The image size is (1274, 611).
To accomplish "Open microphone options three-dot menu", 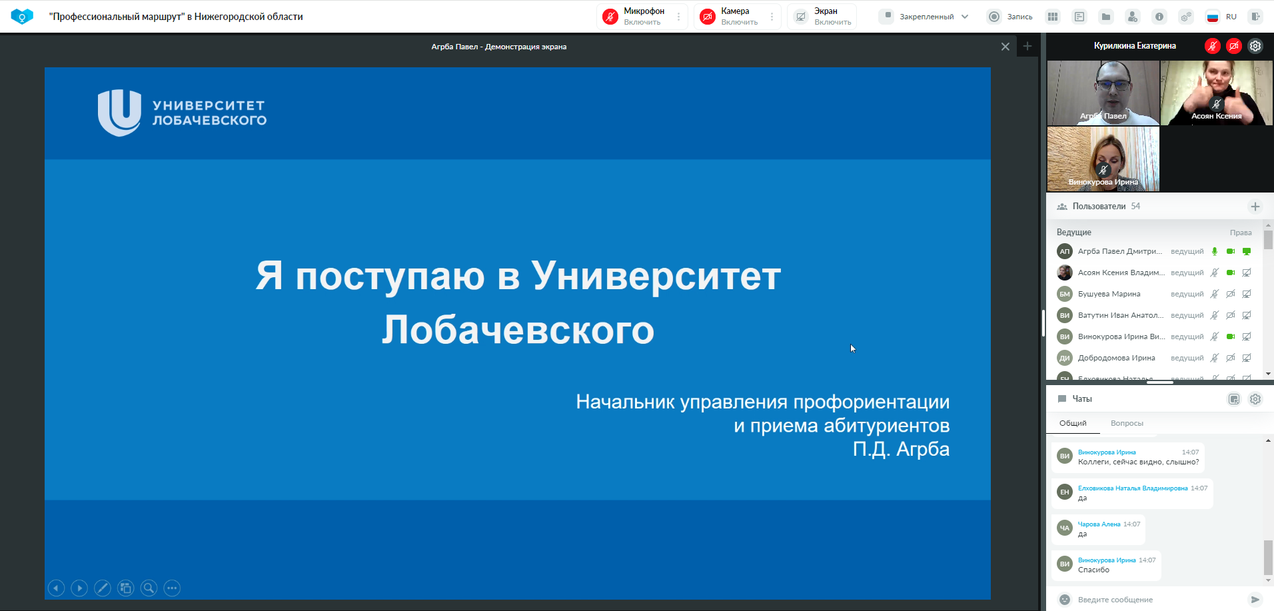I will (679, 17).
